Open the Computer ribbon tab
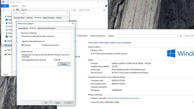Screen dimensions: 194x109 pyautogui.click(x=14, y=6)
